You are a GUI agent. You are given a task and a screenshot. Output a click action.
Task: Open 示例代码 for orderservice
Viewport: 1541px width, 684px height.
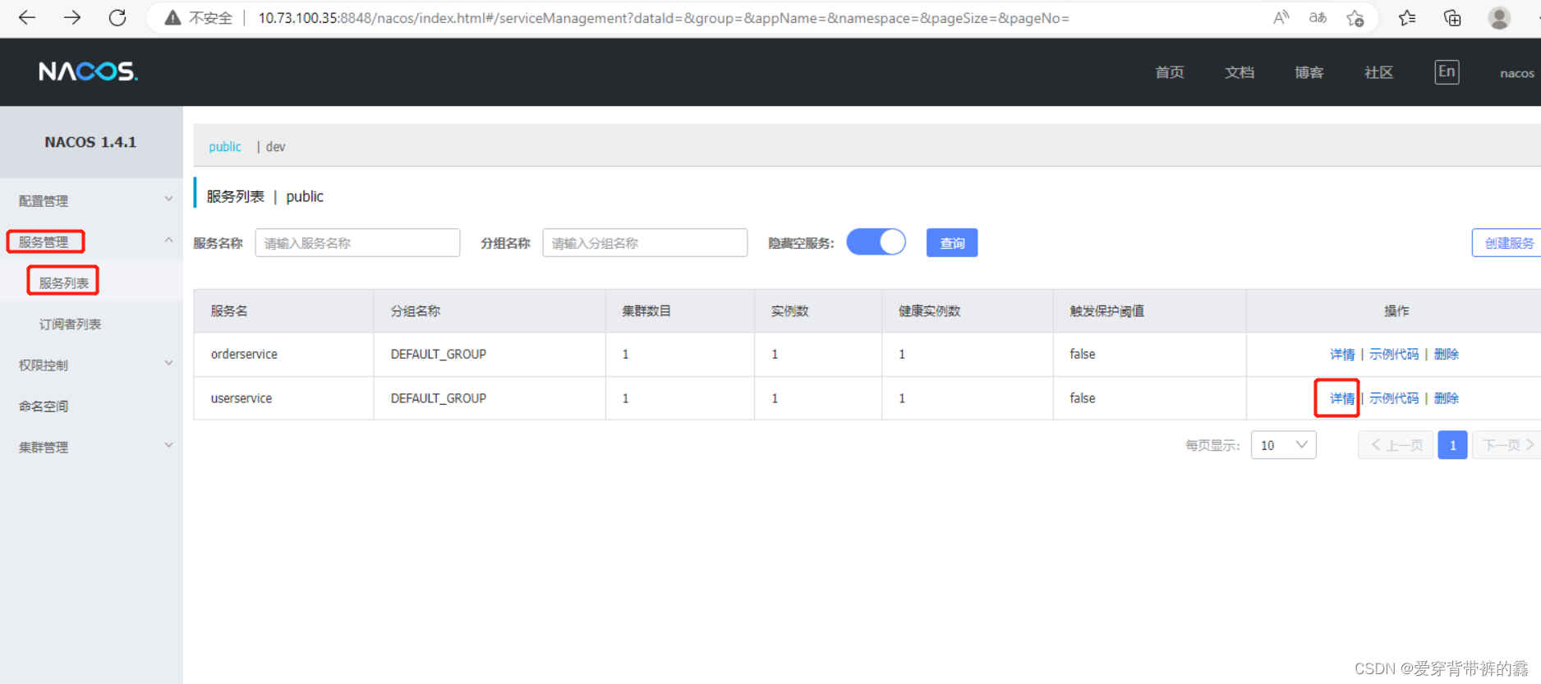pos(1394,354)
